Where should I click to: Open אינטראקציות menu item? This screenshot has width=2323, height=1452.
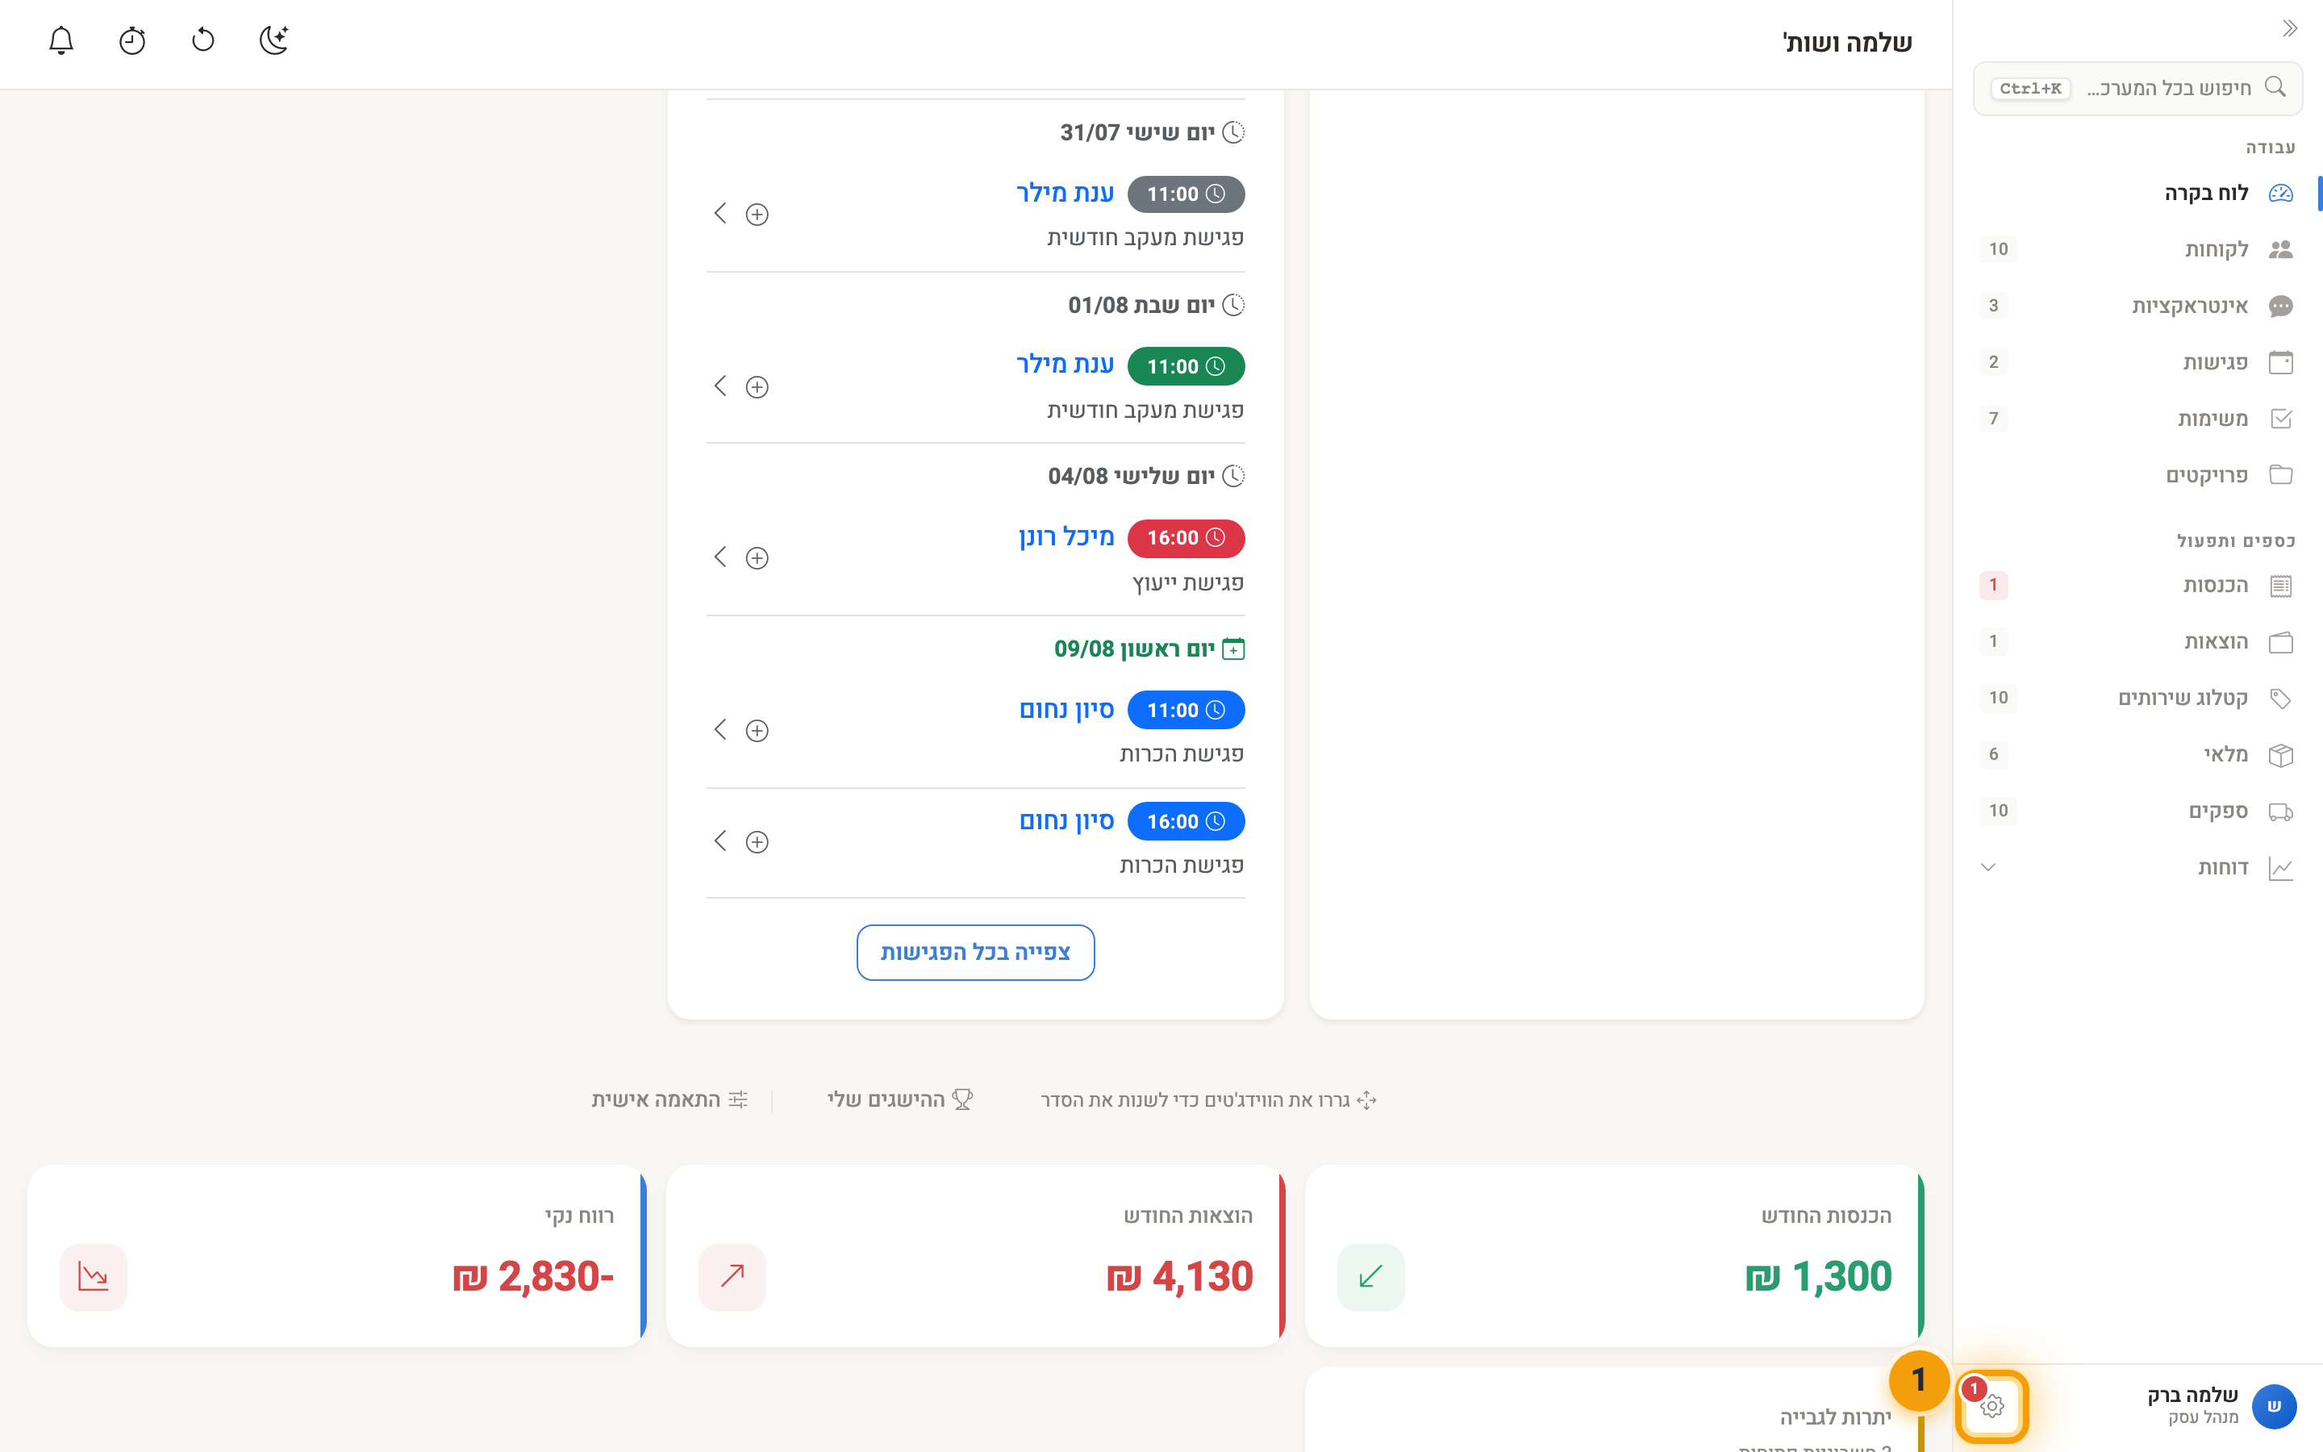(2137, 306)
